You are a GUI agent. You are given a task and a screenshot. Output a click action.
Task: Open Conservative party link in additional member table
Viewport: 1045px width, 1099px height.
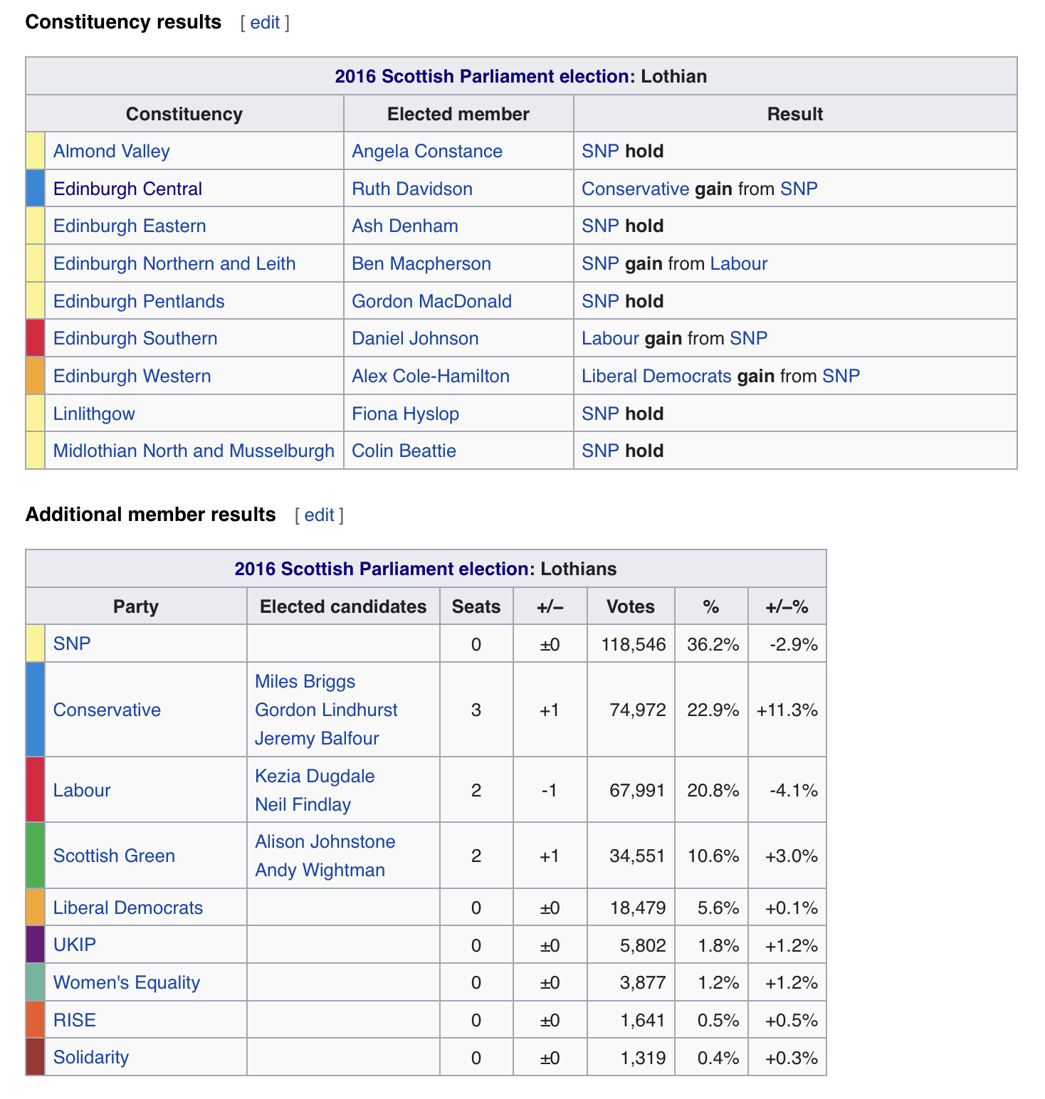coord(107,710)
